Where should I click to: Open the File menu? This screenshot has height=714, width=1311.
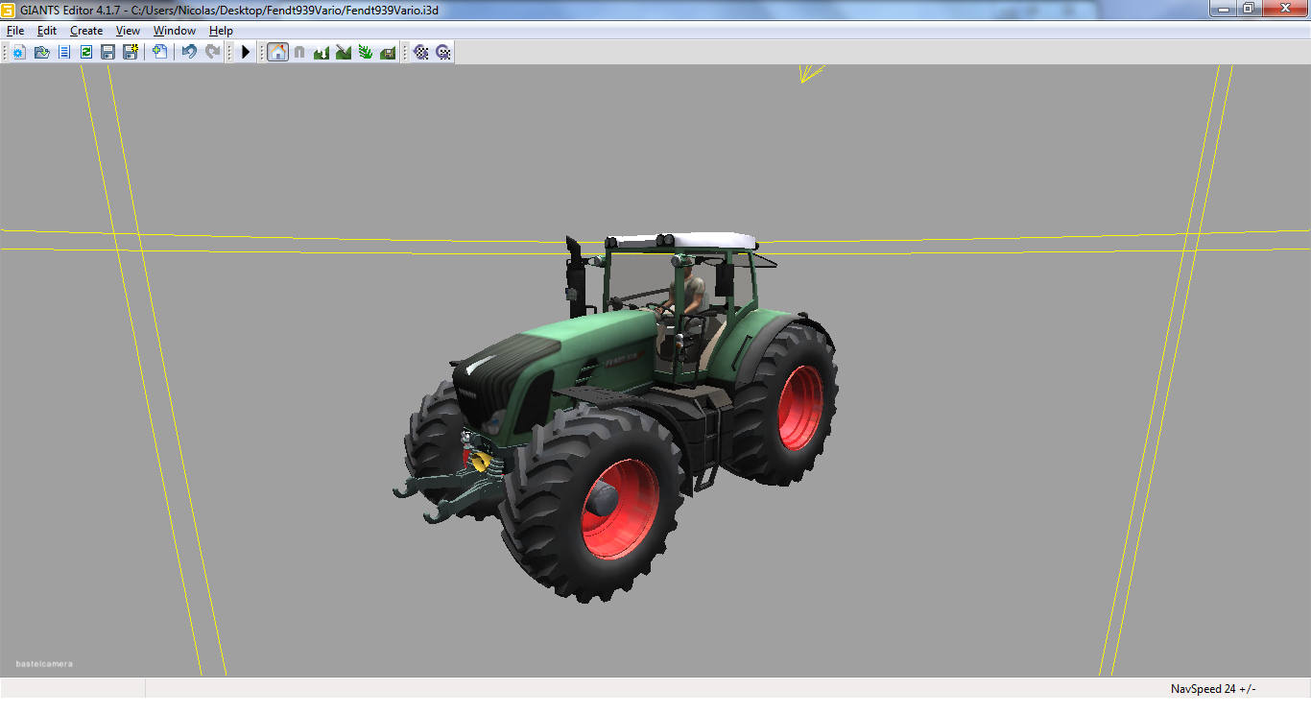(15, 31)
